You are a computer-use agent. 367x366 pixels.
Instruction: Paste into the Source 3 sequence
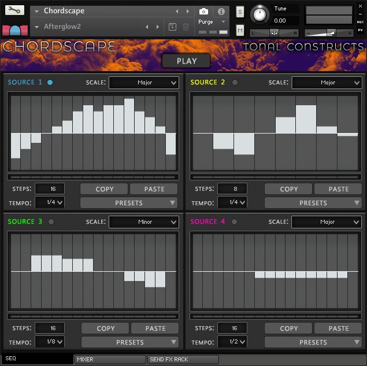pos(155,328)
